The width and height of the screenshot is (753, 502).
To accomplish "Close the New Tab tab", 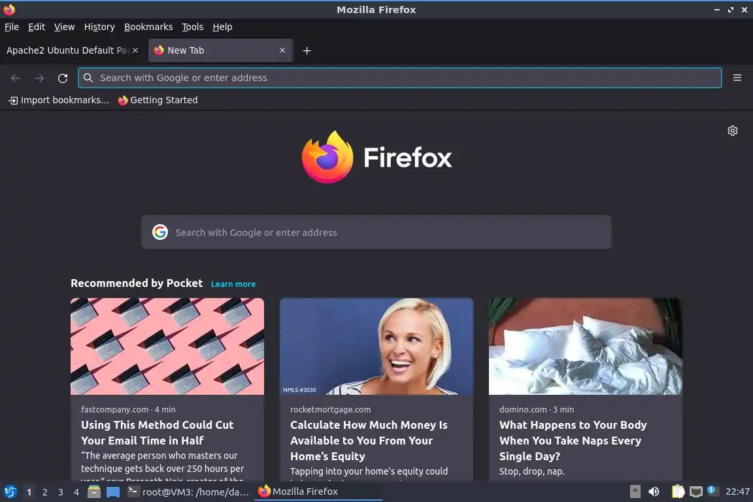I will pyautogui.click(x=282, y=50).
